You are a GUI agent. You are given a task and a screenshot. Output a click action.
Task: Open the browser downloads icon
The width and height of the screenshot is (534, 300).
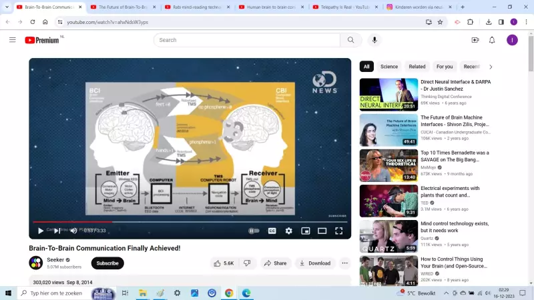pos(489,22)
